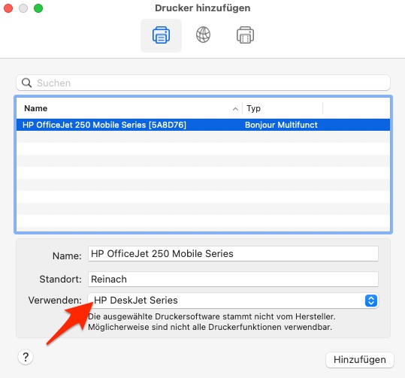This screenshot has height=378, width=405.
Task: Click Hinzufügen to add the printer
Action: [x=360, y=360]
